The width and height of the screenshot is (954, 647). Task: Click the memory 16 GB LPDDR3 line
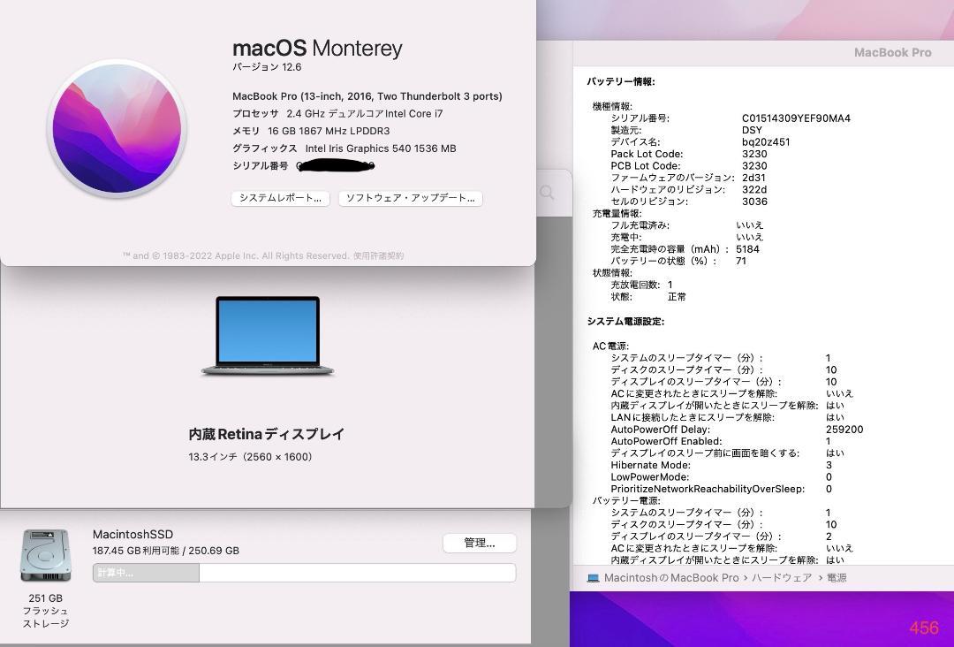(x=311, y=131)
